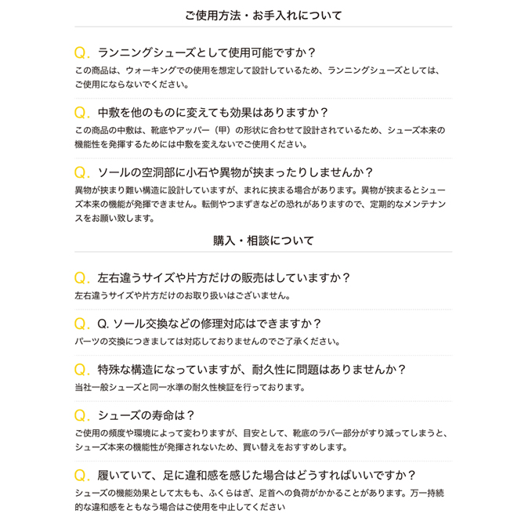The height and width of the screenshot is (521, 521).
Task: Click the answer text about ウォーキングでの使用を想定
Action: pos(257,77)
